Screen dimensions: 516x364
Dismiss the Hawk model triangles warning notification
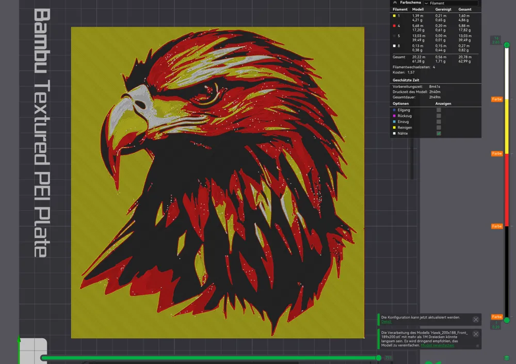476,334
